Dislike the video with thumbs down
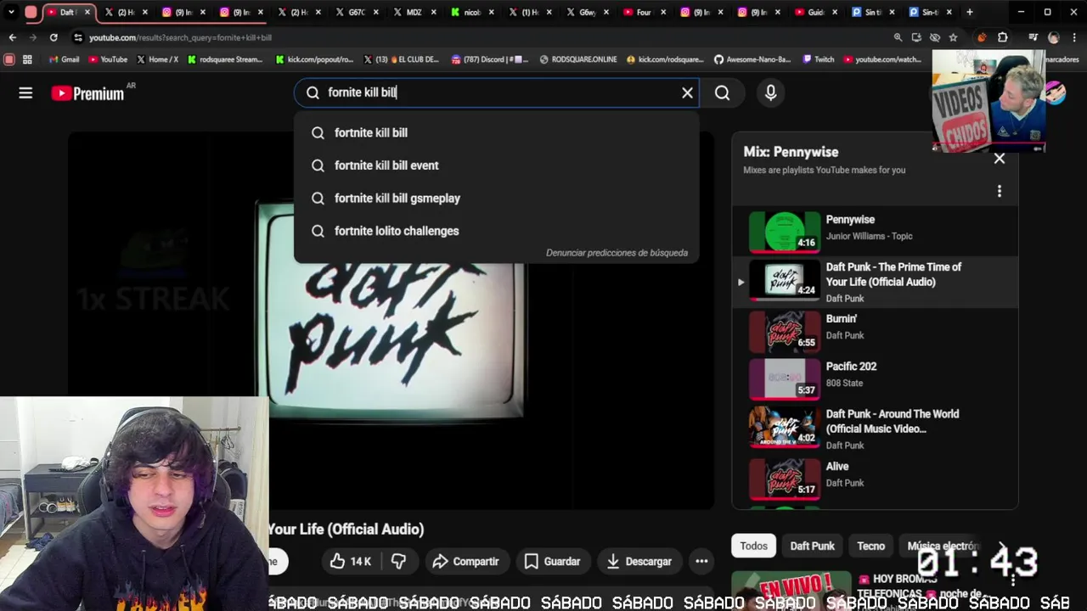This screenshot has width=1087, height=611. coord(398,561)
